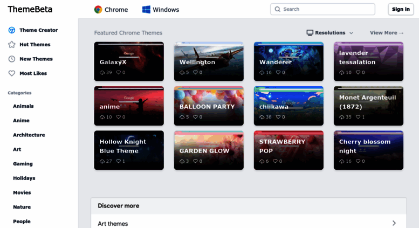Focus the Search input field
Image resolution: width=419 pixels, height=228 pixels.
pos(326,9)
